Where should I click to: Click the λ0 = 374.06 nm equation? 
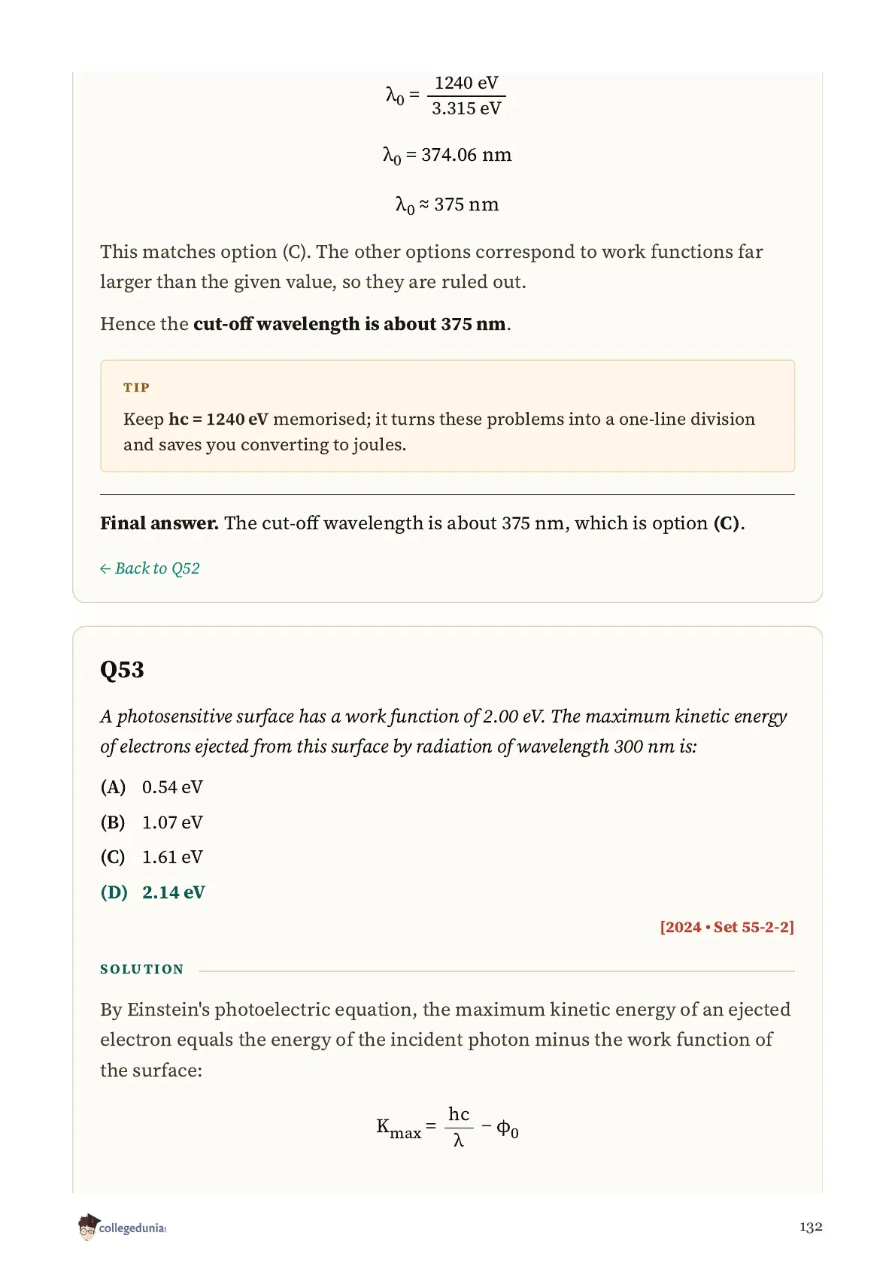(x=447, y=156)
